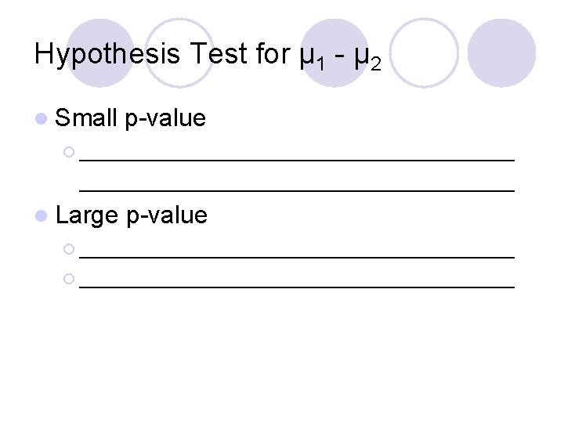Click the slide title starting with "Hypothesis Test"
The width and height of the screenshot is (564, 423).
click(x=208, y=56)
